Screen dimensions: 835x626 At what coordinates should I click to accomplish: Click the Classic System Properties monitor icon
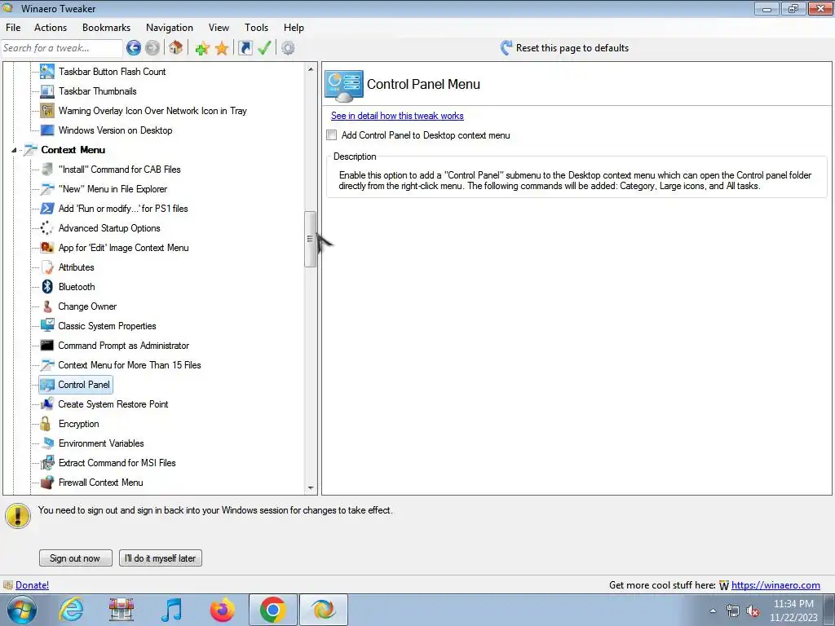[x=47, y=325]
